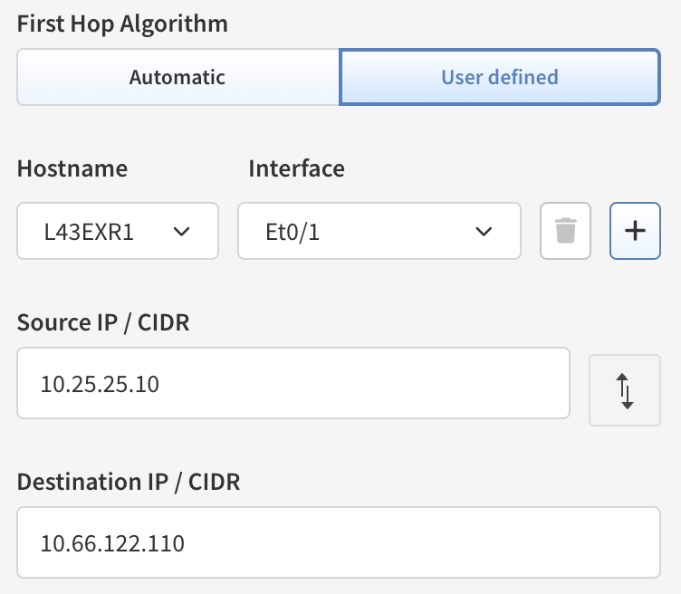Click the First Hop Algorithm heading

pos(122,24)
